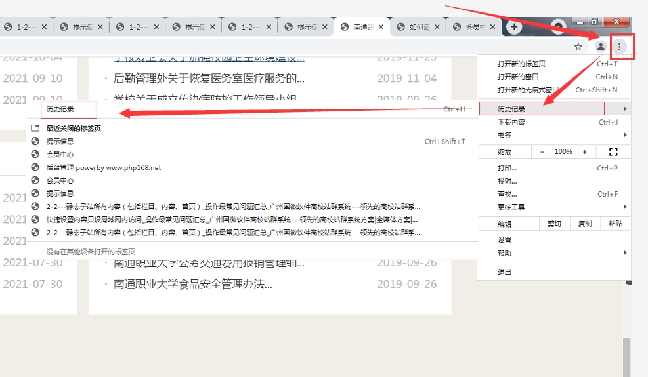Image resolution: width=648 pixels, height=377 pixels.
Task: Click the 复制 button in edit row
Action: click(584, 224)
